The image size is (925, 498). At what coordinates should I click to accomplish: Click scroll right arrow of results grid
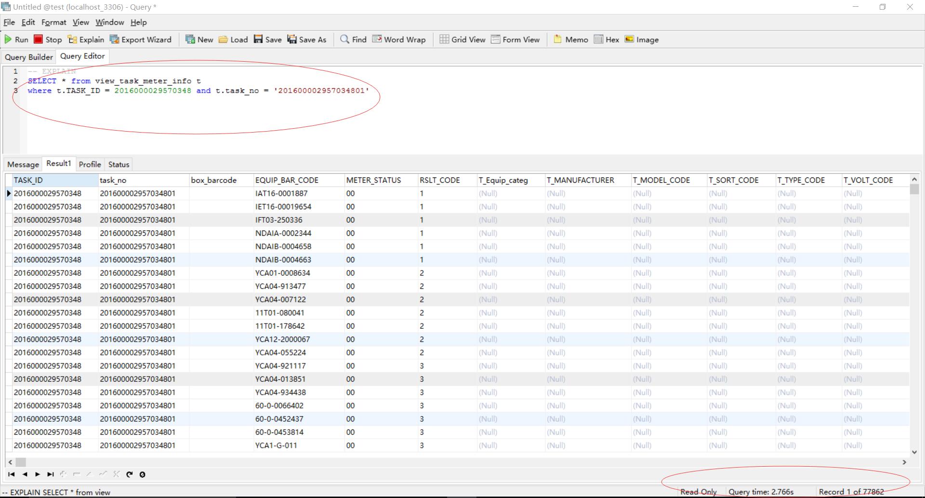(x=904, y=462)
